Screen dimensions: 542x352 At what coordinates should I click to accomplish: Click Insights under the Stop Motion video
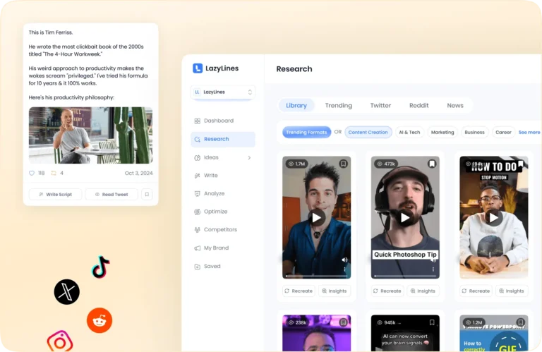pyautogui.click(x=512, y=291)
